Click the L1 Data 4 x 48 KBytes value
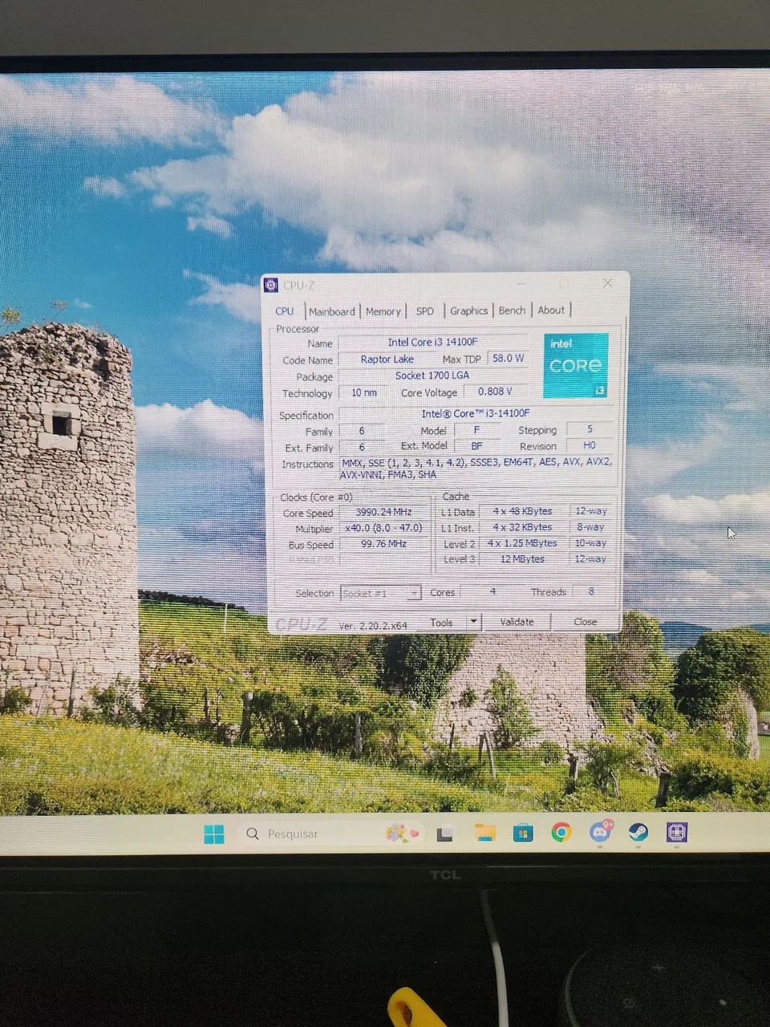 point(522,512)
